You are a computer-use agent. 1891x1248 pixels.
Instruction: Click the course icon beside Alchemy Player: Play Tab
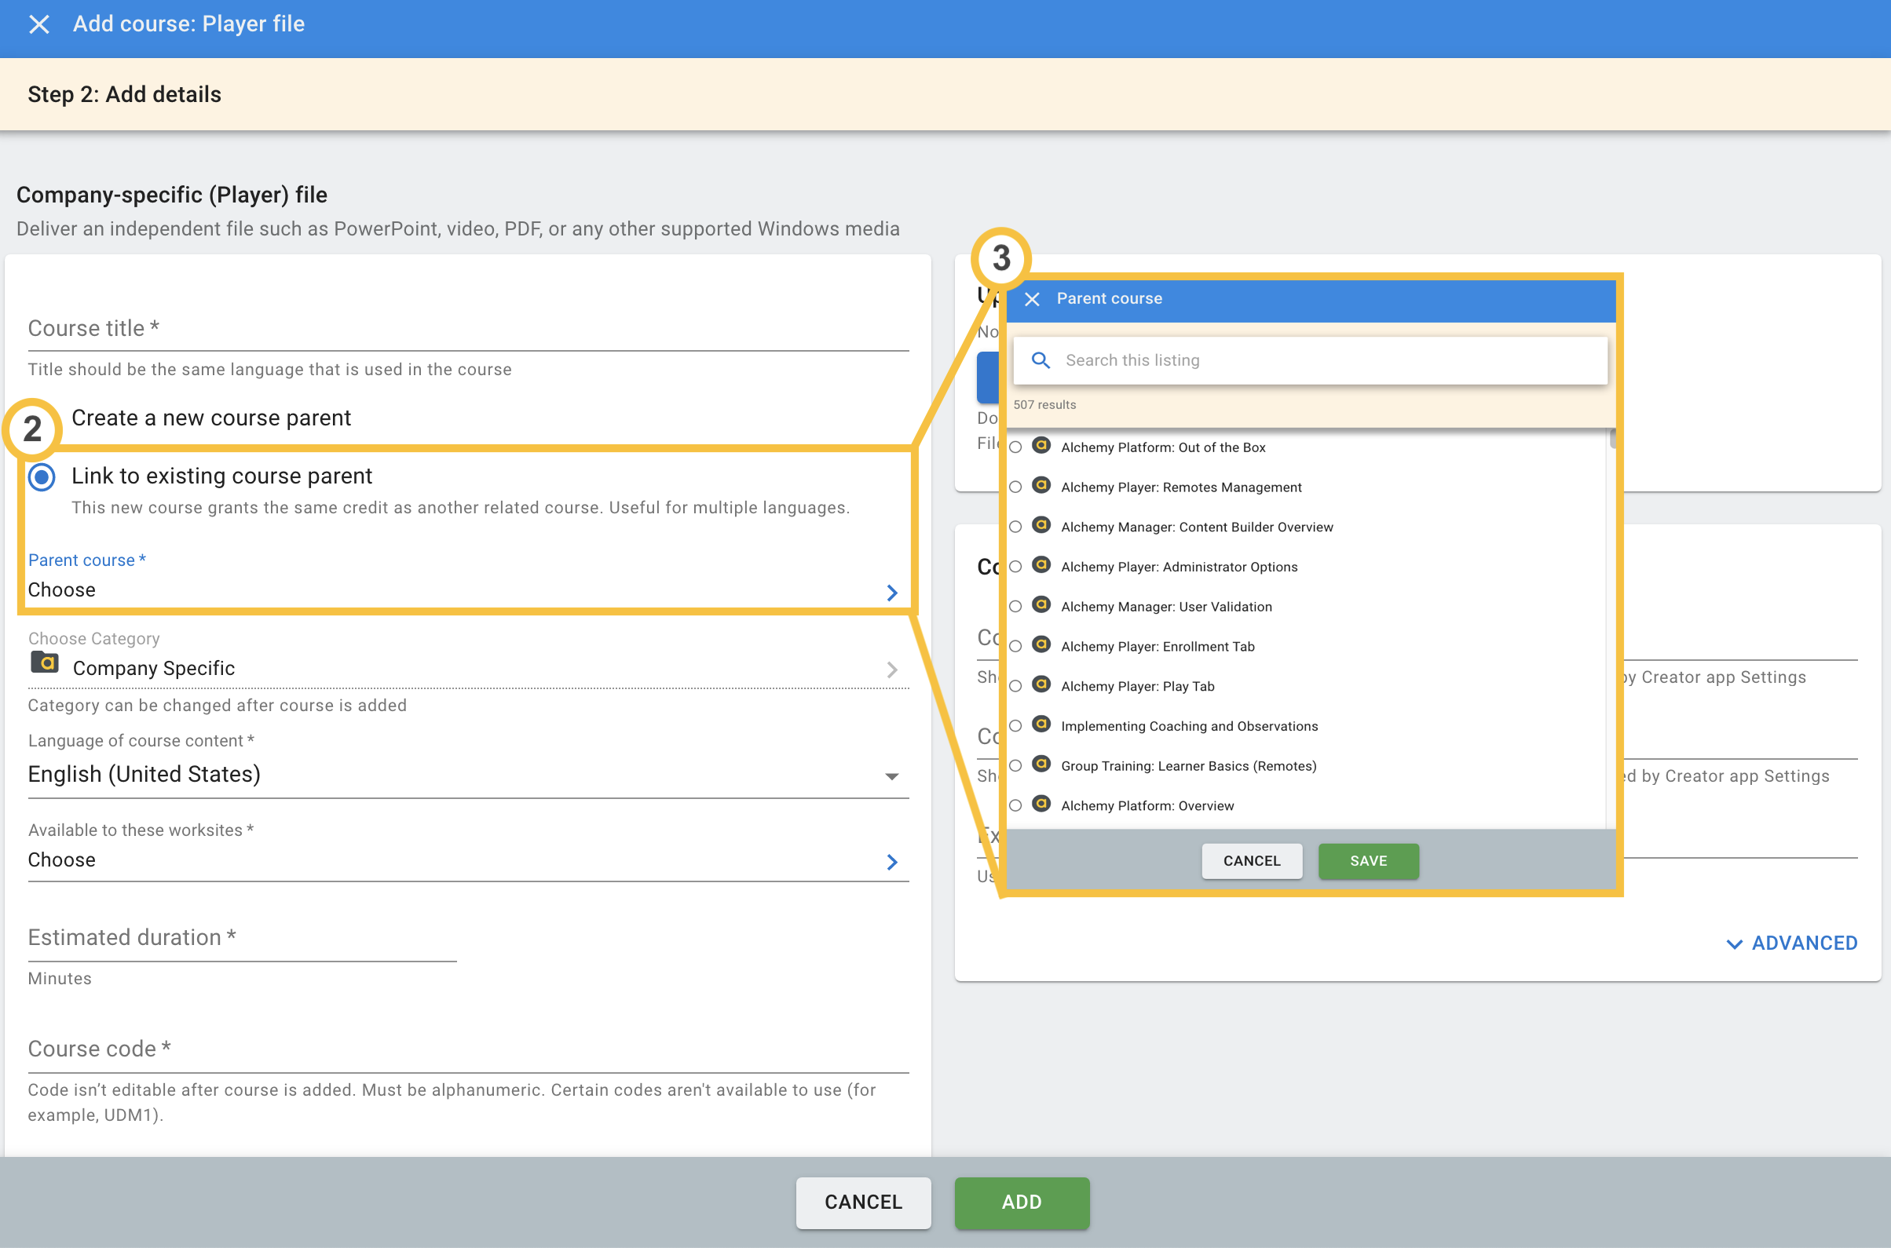point(1041,684)
